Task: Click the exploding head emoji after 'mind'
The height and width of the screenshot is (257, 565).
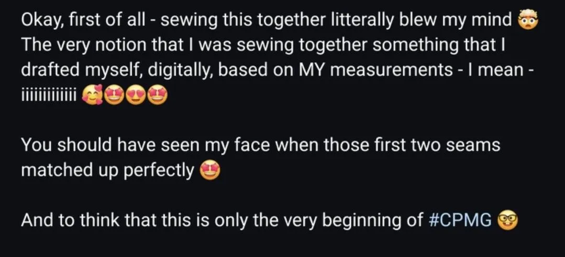Action: 527,21
